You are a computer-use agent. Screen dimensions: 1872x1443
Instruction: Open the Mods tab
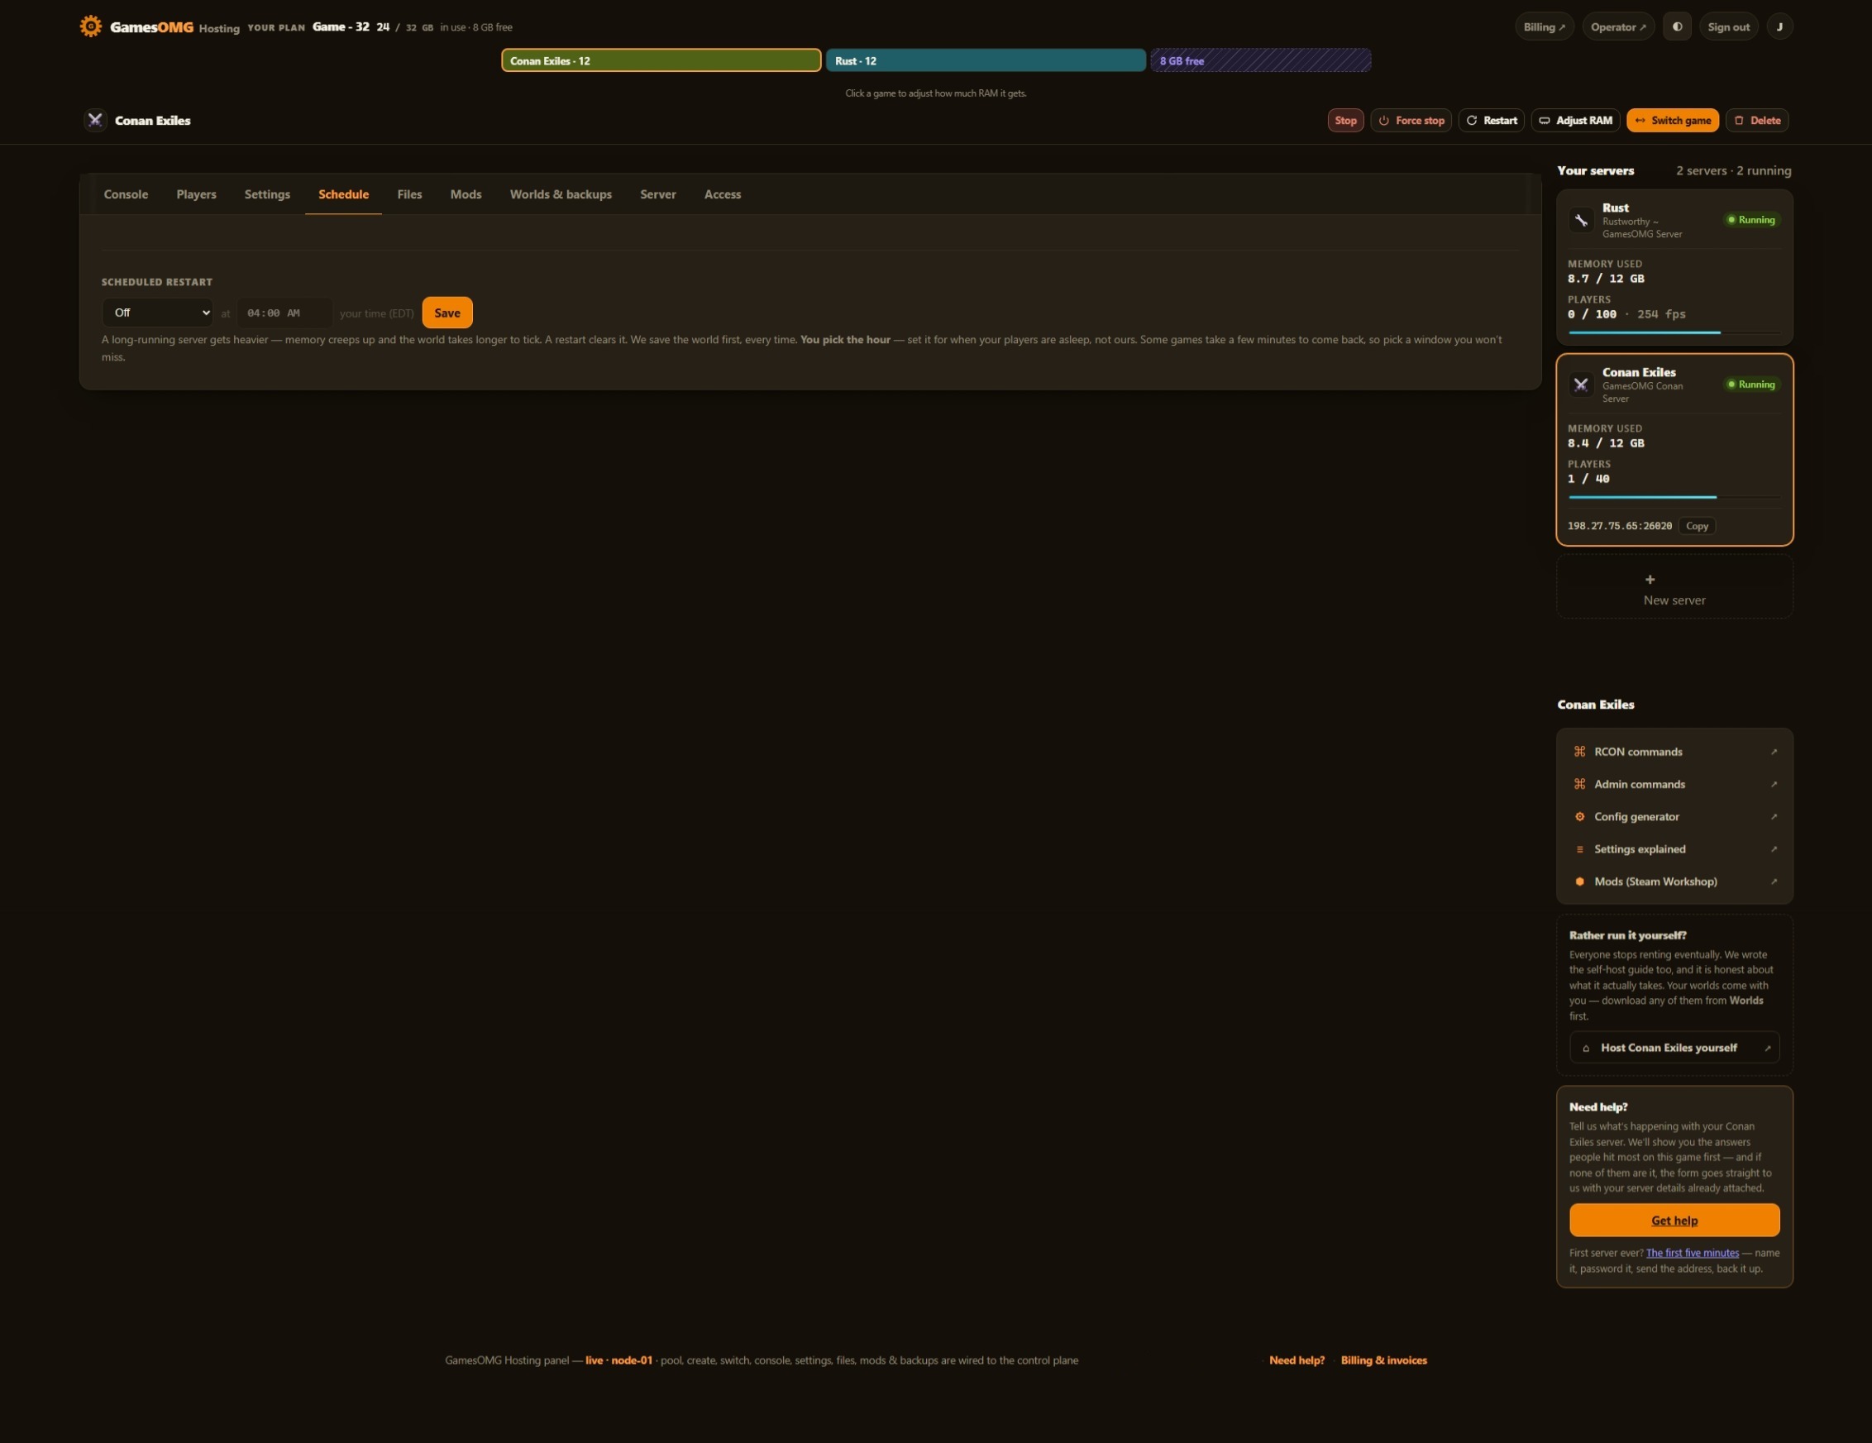click(x=466, y=194)
